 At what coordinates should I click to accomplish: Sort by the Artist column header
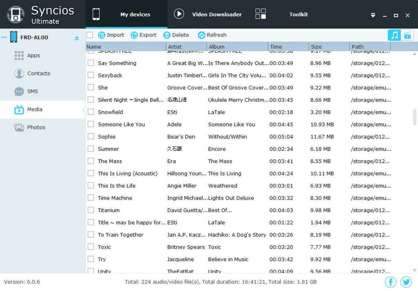[x=187, y=47]
